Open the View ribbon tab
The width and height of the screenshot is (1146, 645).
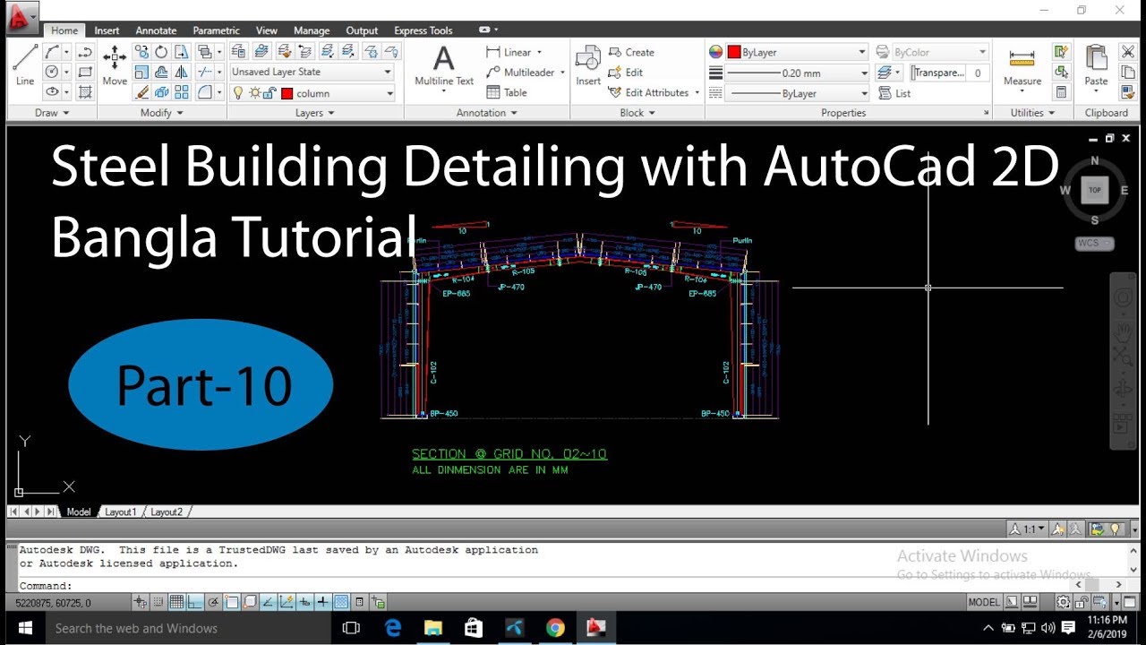267,30
